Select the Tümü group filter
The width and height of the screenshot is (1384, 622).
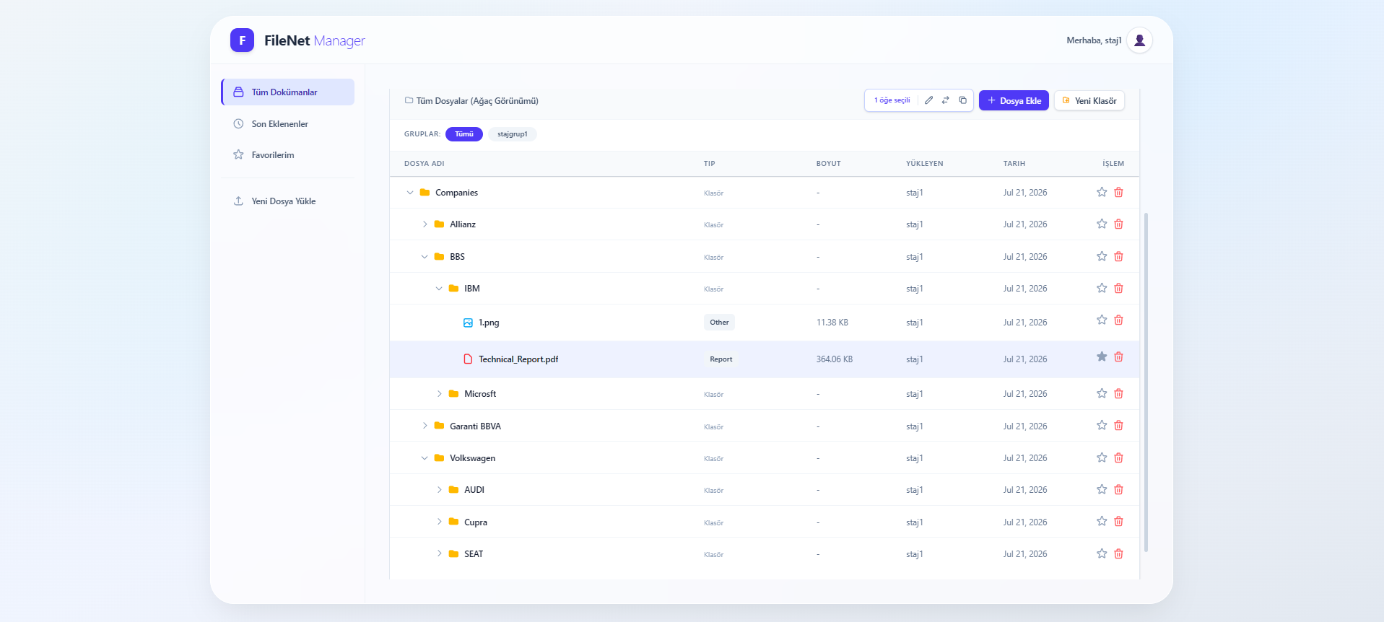pyautogui.click(x=464, y=134)
